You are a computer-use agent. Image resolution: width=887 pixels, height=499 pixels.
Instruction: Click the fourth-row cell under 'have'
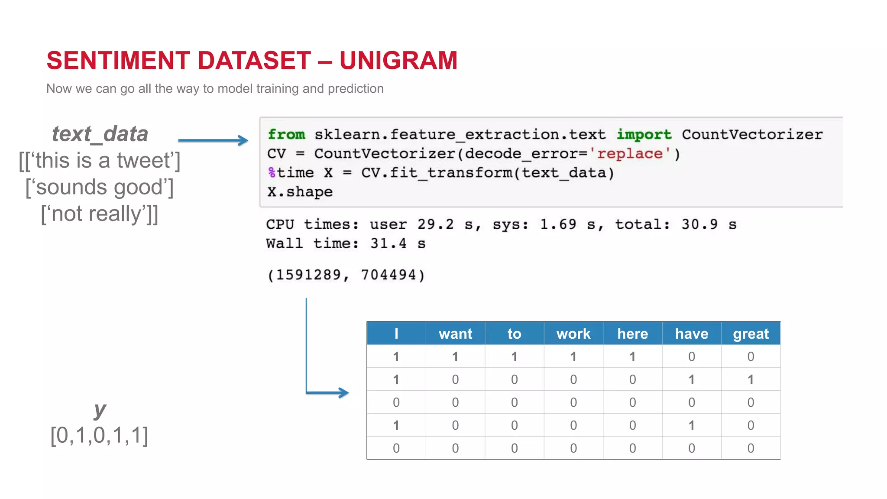[692, 425]
